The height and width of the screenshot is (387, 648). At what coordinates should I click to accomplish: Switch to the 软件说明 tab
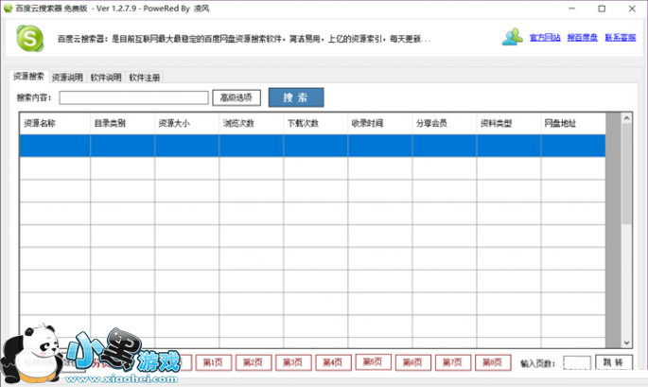pos(106,77)
